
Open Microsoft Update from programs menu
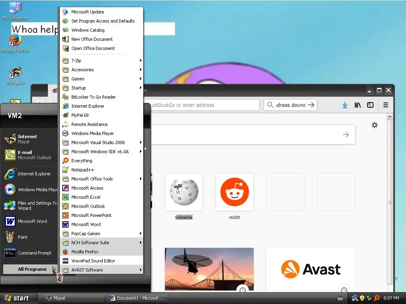click(x=101, y=12)
